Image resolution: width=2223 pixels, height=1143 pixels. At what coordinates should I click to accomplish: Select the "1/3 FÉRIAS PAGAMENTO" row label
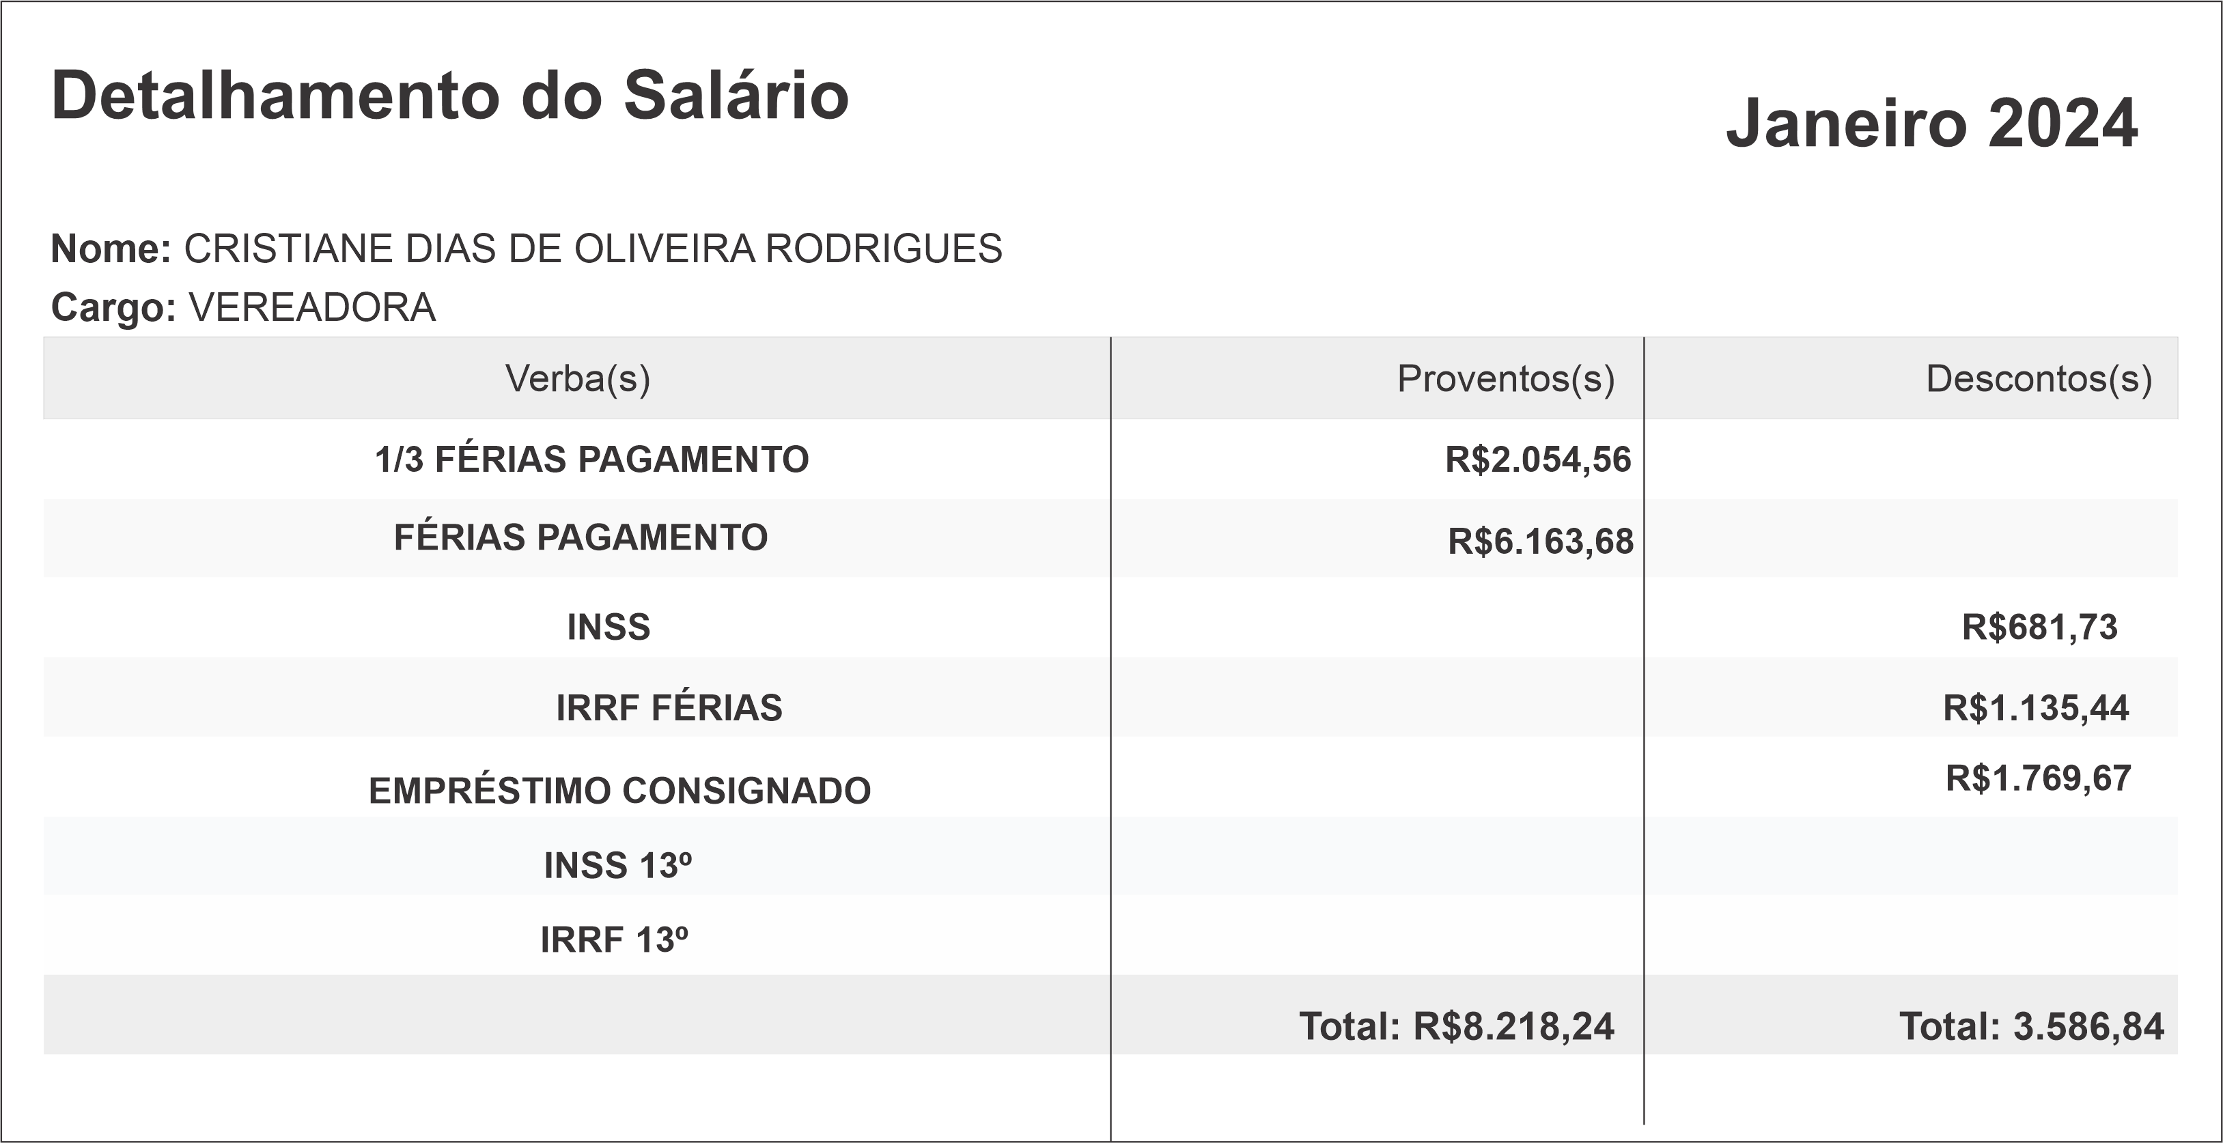[x=592, y=460]
